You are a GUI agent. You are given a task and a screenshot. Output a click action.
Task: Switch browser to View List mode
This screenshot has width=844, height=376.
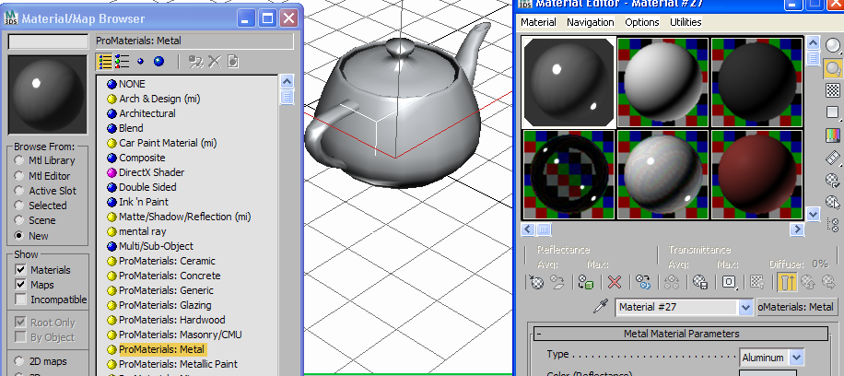[x=105, y=62]
